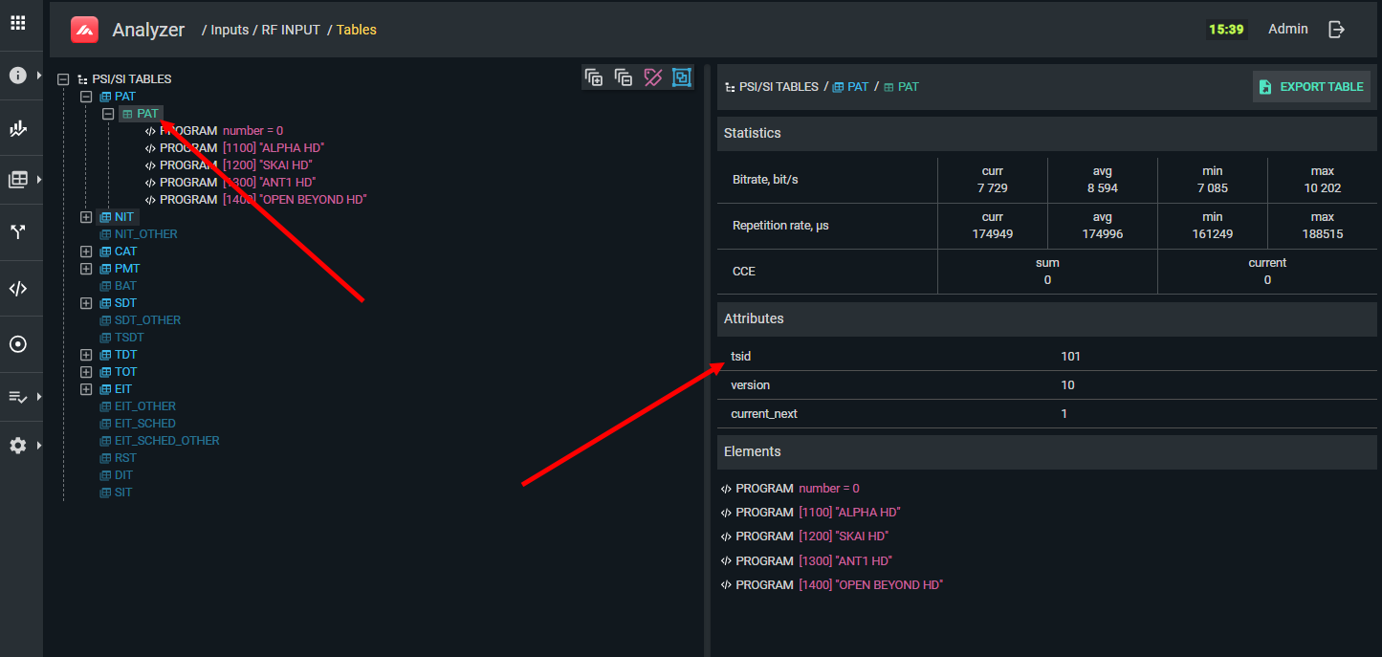Open RF INPUT in the breadcrumb
This screenshot has height=657, width=1382.
(x=291, y=30)
